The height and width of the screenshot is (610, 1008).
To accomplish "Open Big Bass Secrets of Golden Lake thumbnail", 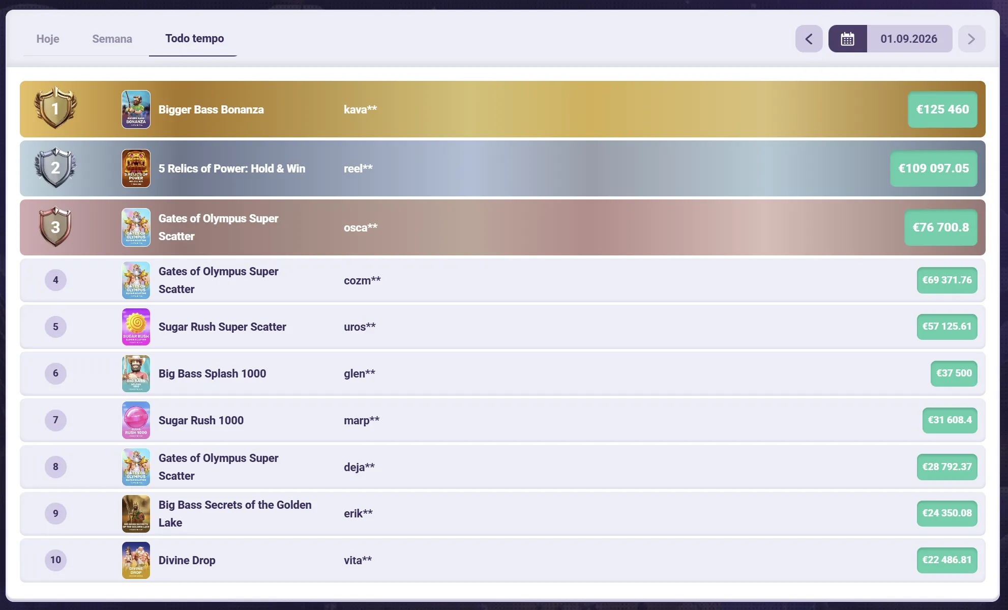I will (x=136, y=513).
